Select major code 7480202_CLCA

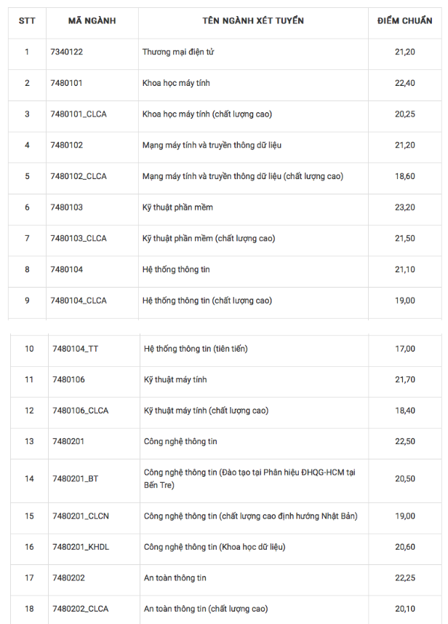click(x=81, y=609)
